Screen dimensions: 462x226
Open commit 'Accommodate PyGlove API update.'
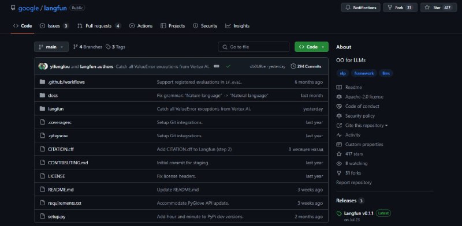point(193,203)
